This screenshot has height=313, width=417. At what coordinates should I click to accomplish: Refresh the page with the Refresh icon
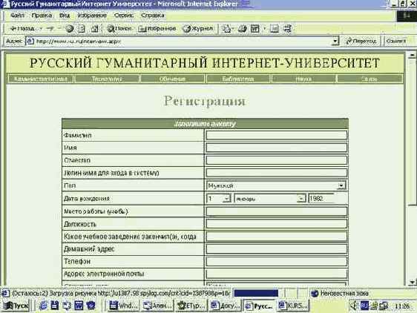[x=82, y=28]
